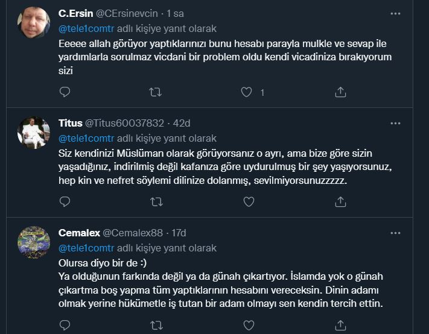Like Cemalex's tweet

[x=246, y=326]
